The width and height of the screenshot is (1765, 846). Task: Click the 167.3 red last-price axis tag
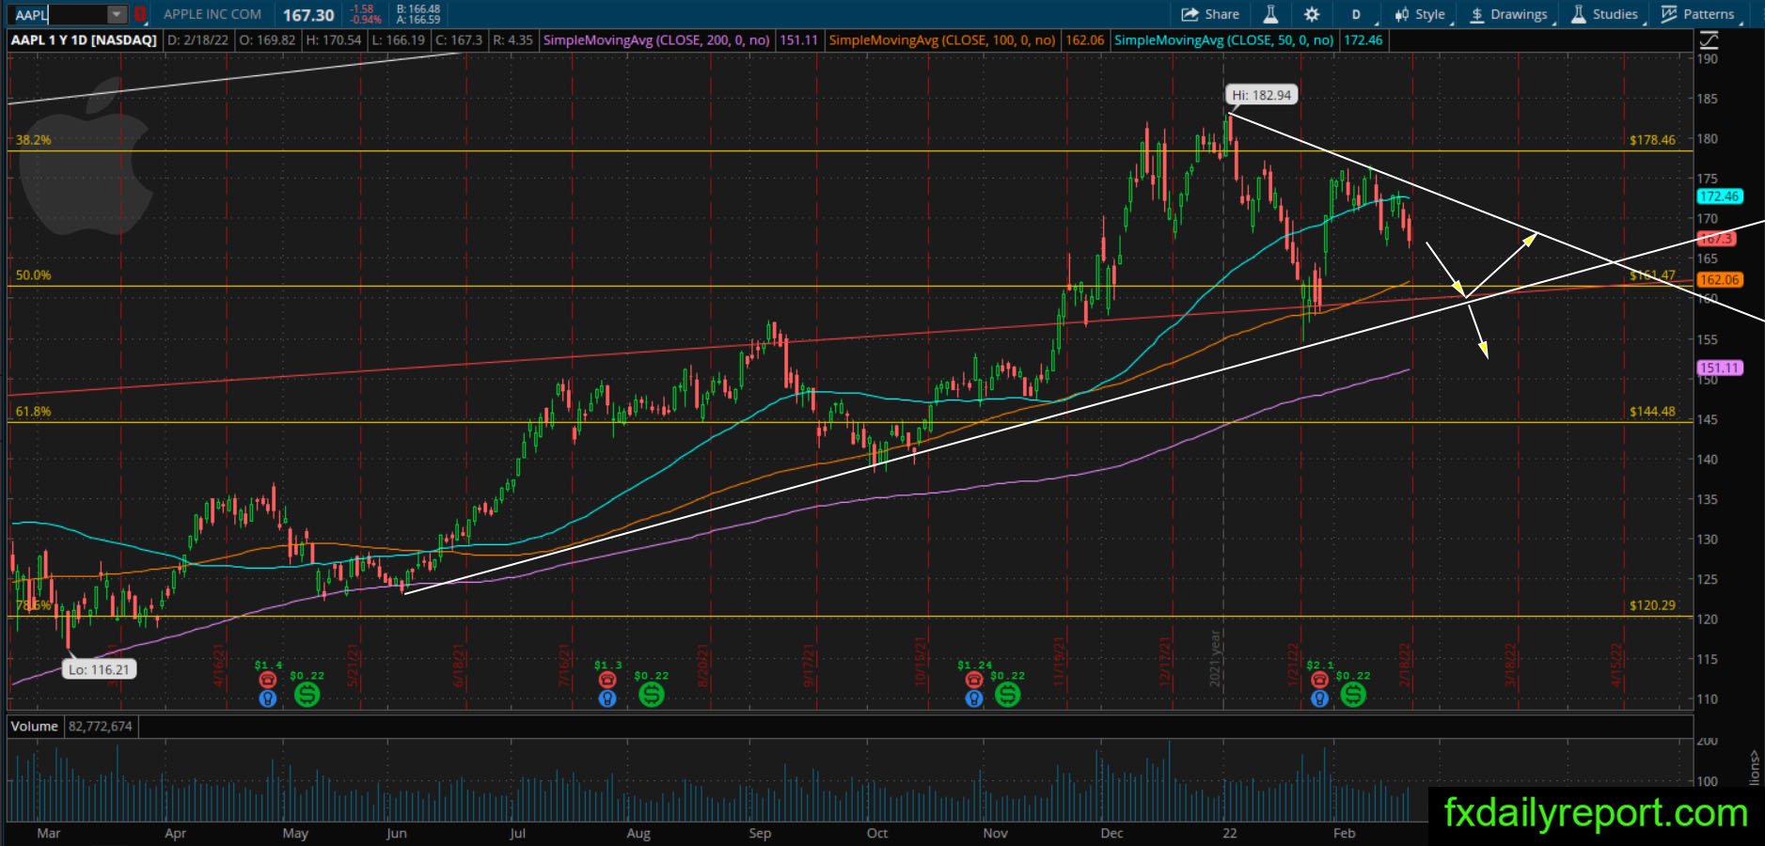(1716, 239)
